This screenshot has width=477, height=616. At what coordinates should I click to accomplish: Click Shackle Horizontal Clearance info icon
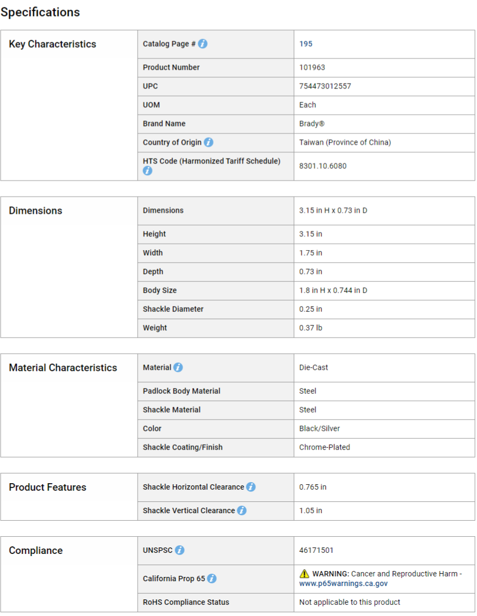click(251, 487)
